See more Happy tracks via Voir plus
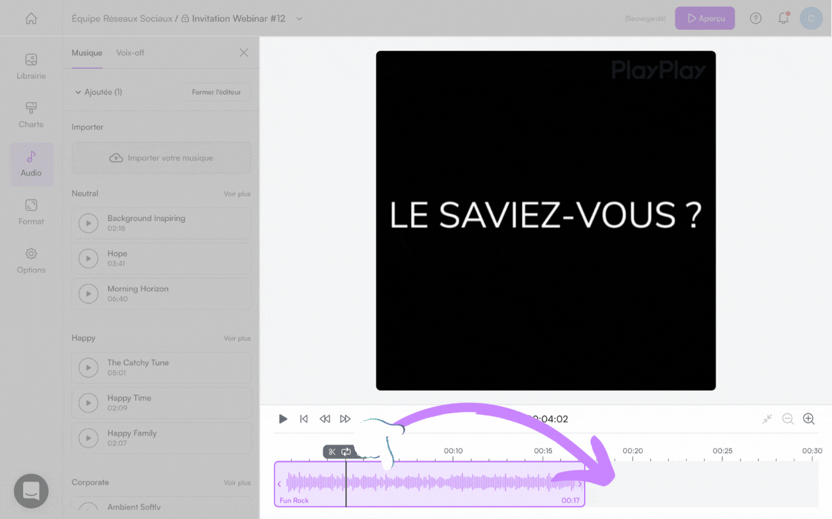 [x=237, y=338]
